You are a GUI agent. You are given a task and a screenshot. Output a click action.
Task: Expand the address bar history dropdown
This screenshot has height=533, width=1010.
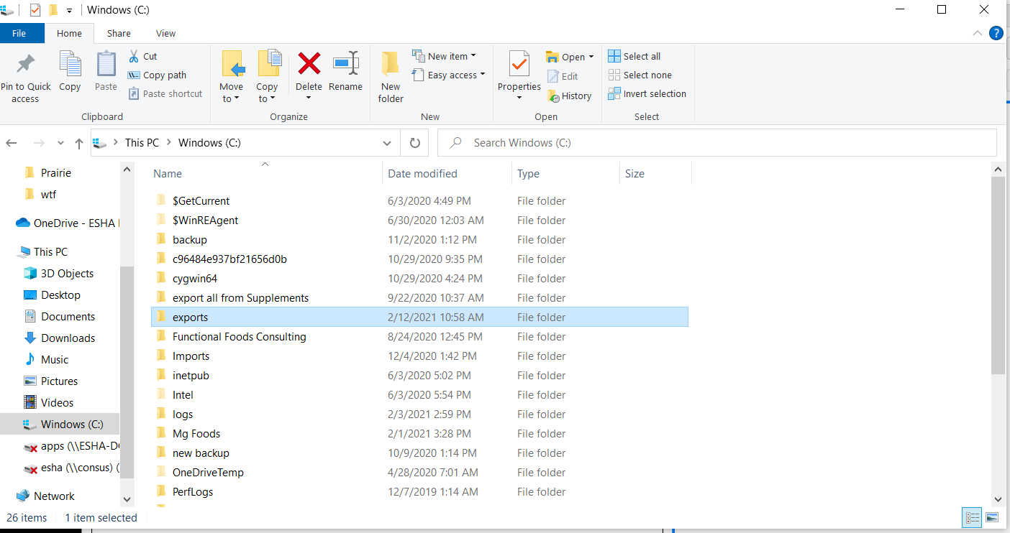(x=387, y=142)
